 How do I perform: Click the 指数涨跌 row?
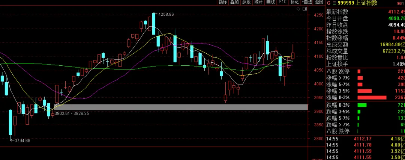pos(365,32)
